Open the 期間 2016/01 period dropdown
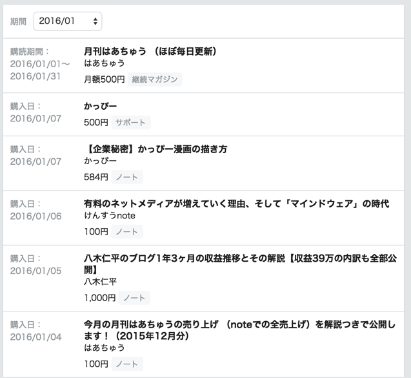 click(68, 21)
